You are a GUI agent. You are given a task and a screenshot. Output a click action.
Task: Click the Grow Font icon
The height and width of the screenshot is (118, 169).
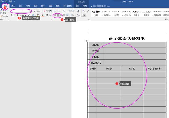click(31, 11)
